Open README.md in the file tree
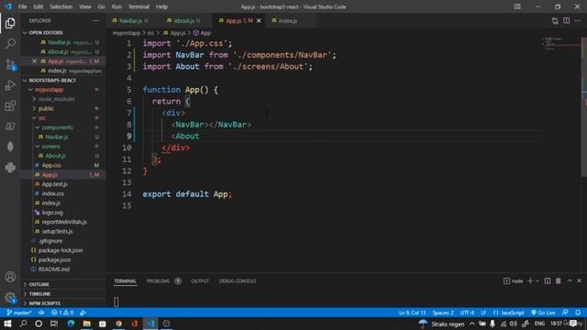 pos(54,269)
